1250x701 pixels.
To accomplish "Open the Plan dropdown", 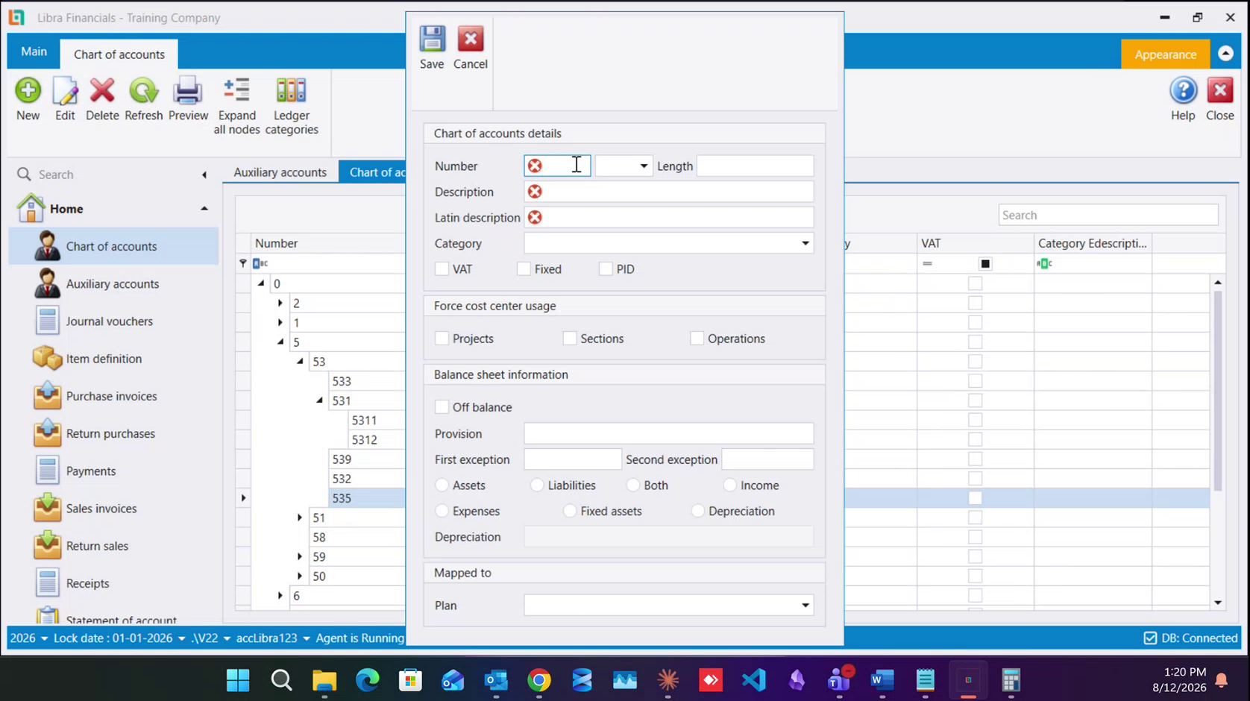I will click(x=805, y=606).
